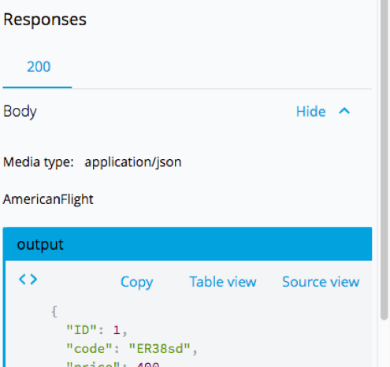Click the Body section label
390x367 pixels.
click(x=20, y=112)
